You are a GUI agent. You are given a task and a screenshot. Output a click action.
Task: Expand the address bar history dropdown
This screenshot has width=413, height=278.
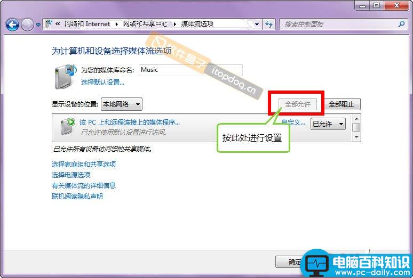(257, 24)
